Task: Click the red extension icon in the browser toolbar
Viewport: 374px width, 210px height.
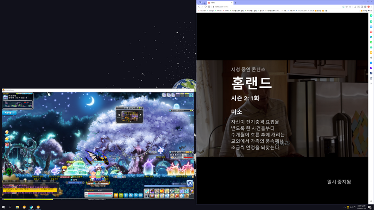Action: tap(368, 7)
